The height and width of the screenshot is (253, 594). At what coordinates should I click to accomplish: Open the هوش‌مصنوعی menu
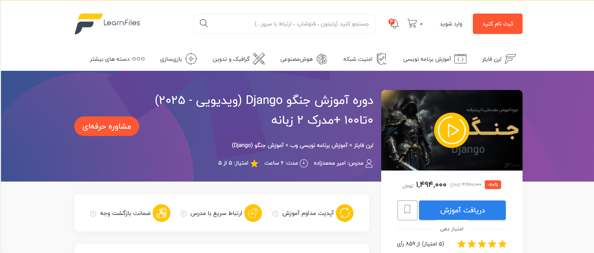pos(297,59)
